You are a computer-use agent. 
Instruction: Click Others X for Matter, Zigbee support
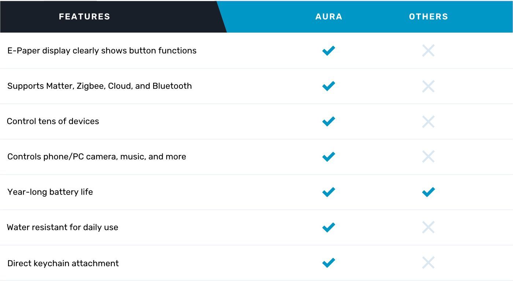(428, 86)
